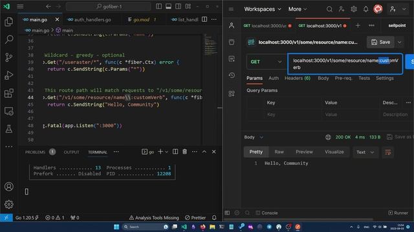
Task: Close the terminal panel
Action: coord(214,152)
